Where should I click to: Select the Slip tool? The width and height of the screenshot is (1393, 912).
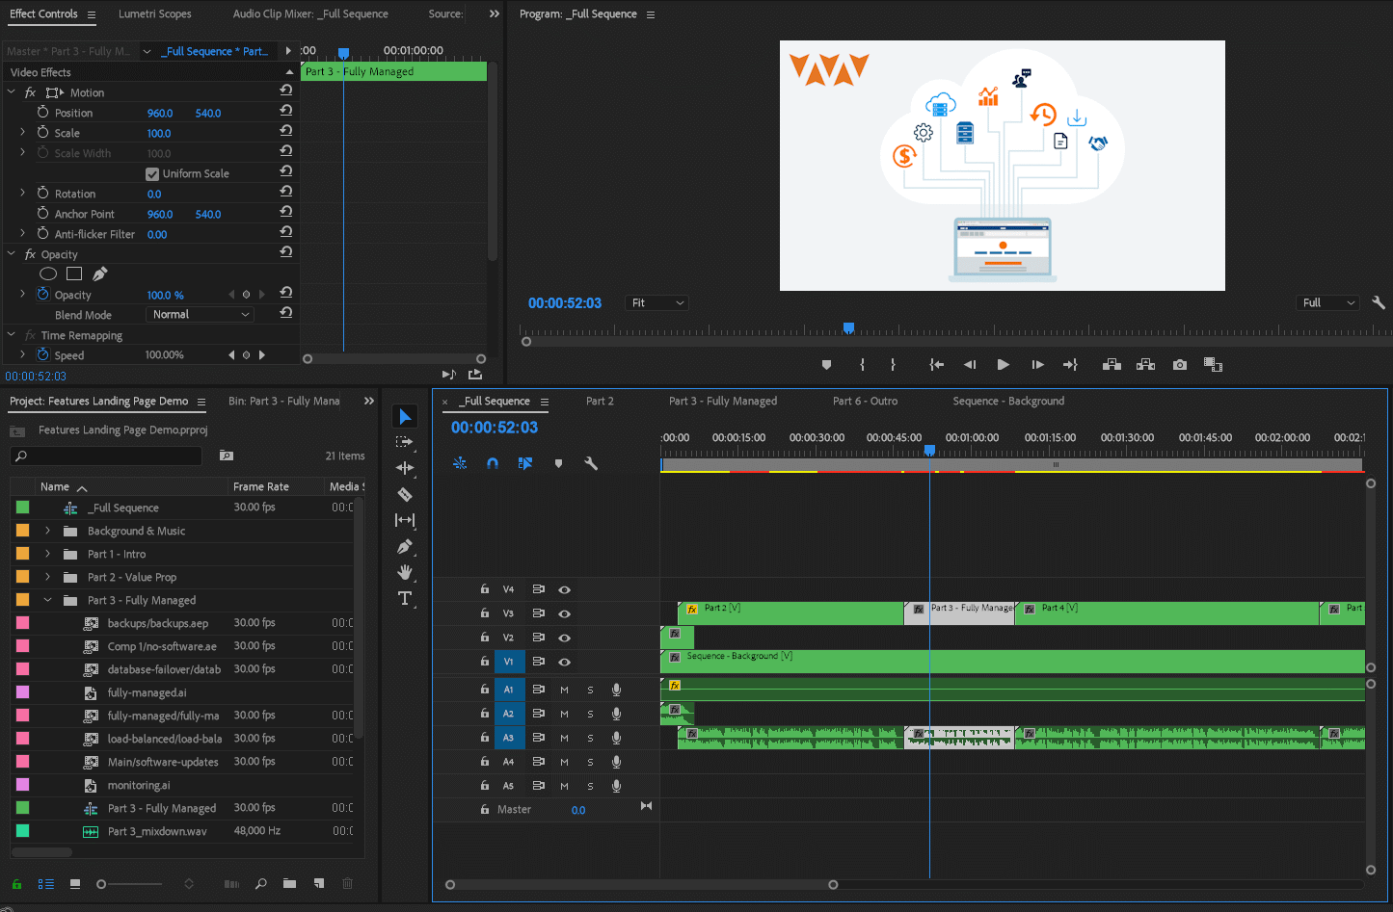click(405, 520)
